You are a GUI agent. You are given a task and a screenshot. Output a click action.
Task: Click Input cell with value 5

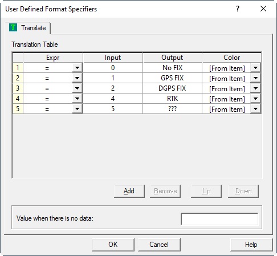click(113, 109)
